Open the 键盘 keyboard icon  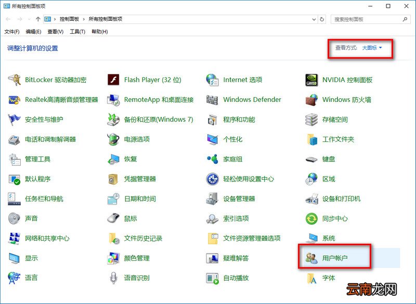tap(311, 159)
